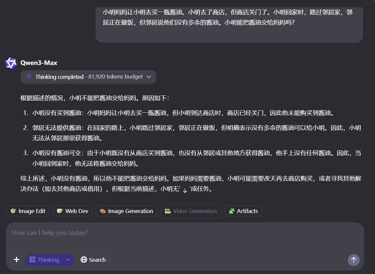Viewport: 375px width, 274px height.
Task: Click the palette icon on Image Edit button
Action: click(x=12, y=211)
